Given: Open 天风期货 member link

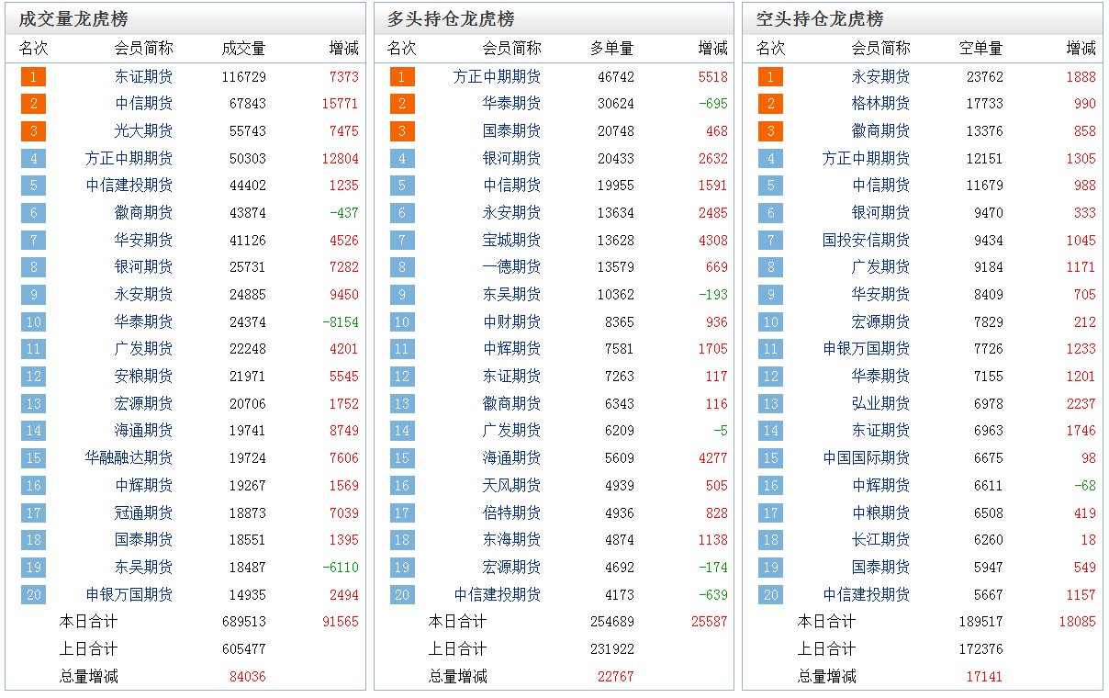Looking at the screenshot, I should click(x=512, y=486).
